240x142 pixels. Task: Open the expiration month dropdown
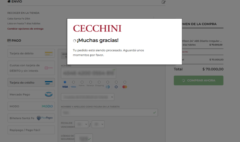pyautogui.click(x=81, y=124)
